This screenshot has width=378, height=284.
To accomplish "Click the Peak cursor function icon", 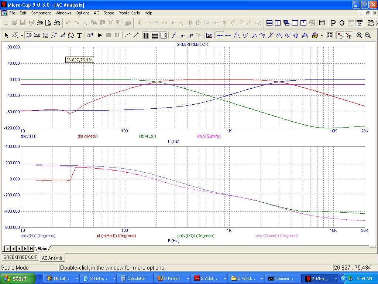I will (x=237, y=35).
